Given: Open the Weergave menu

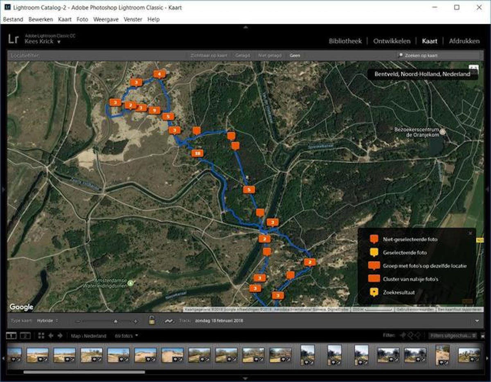Looking at the screenshot, I should [106, 19].
